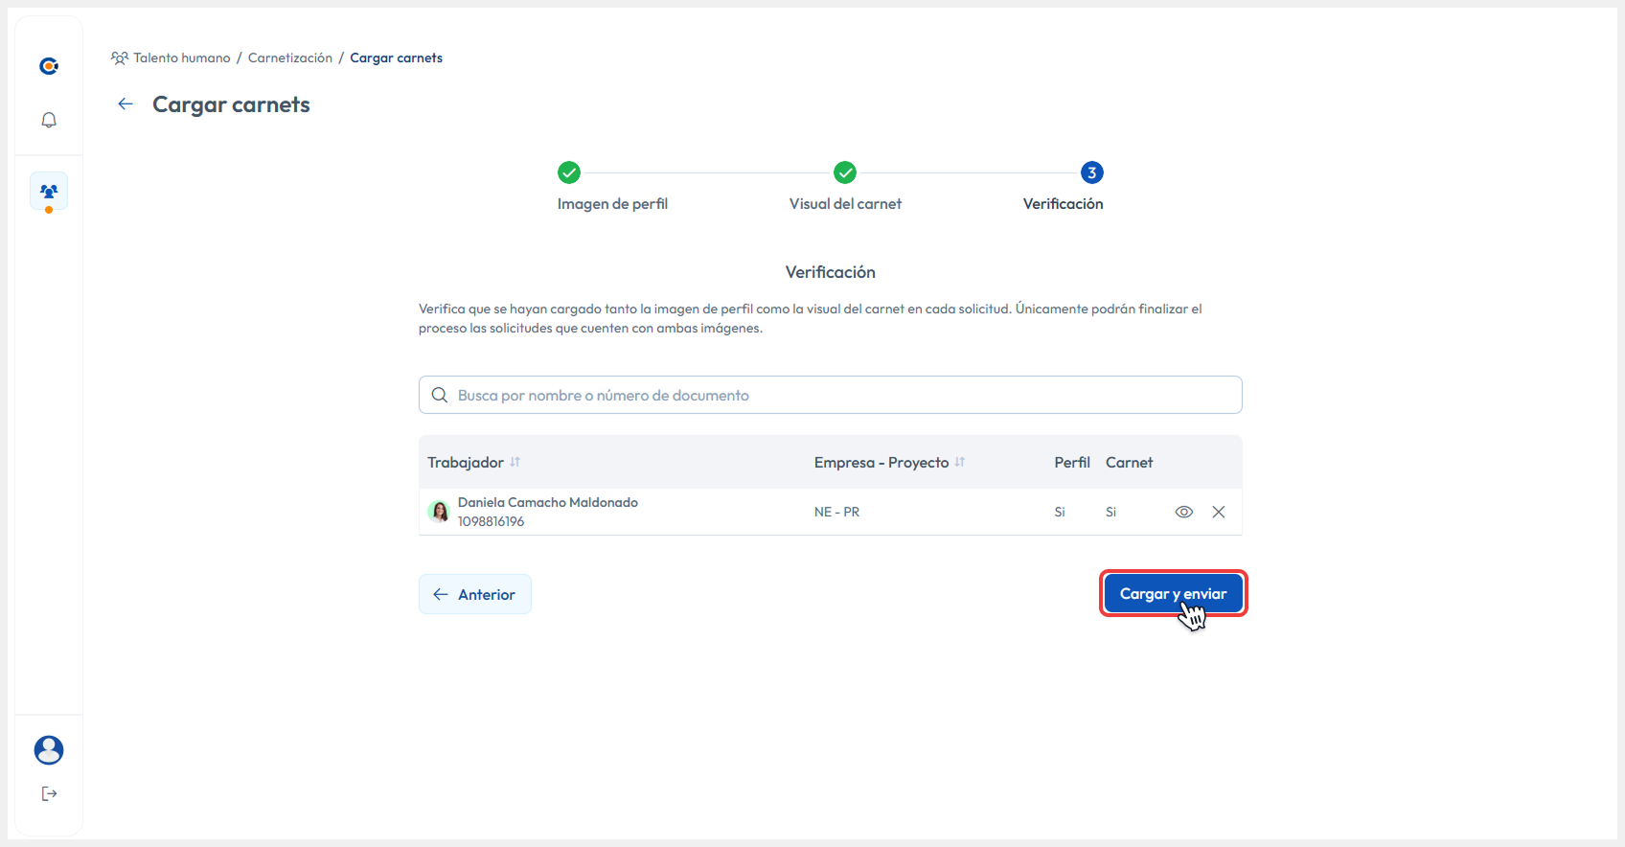Image resolution: width=1625 pixels, height=847 pixels.
Task: Sort by Empresa - Proyecto column
Action: (x=959, y=462)
